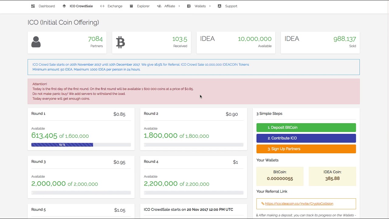The image size is (389, 219).
Task: Click the Sign Up Partners button
Action: 306,149
